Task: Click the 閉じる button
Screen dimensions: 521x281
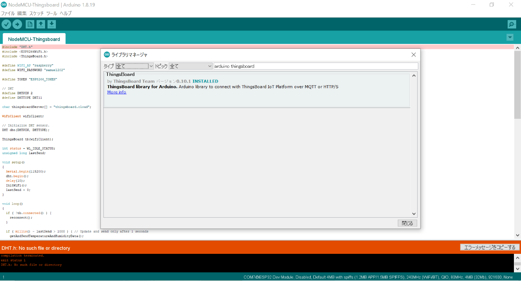Action: click(407, 223)
